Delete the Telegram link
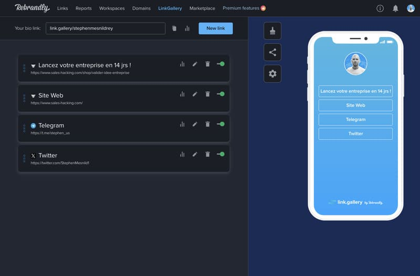Screen dimensions: 420x276 [x=207, y=124]
